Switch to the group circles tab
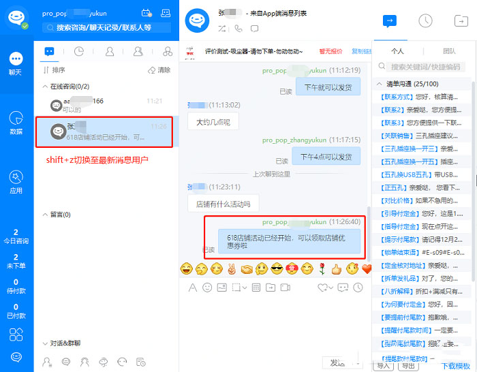Viewport: 477px width, 372px height. point(168,51)
